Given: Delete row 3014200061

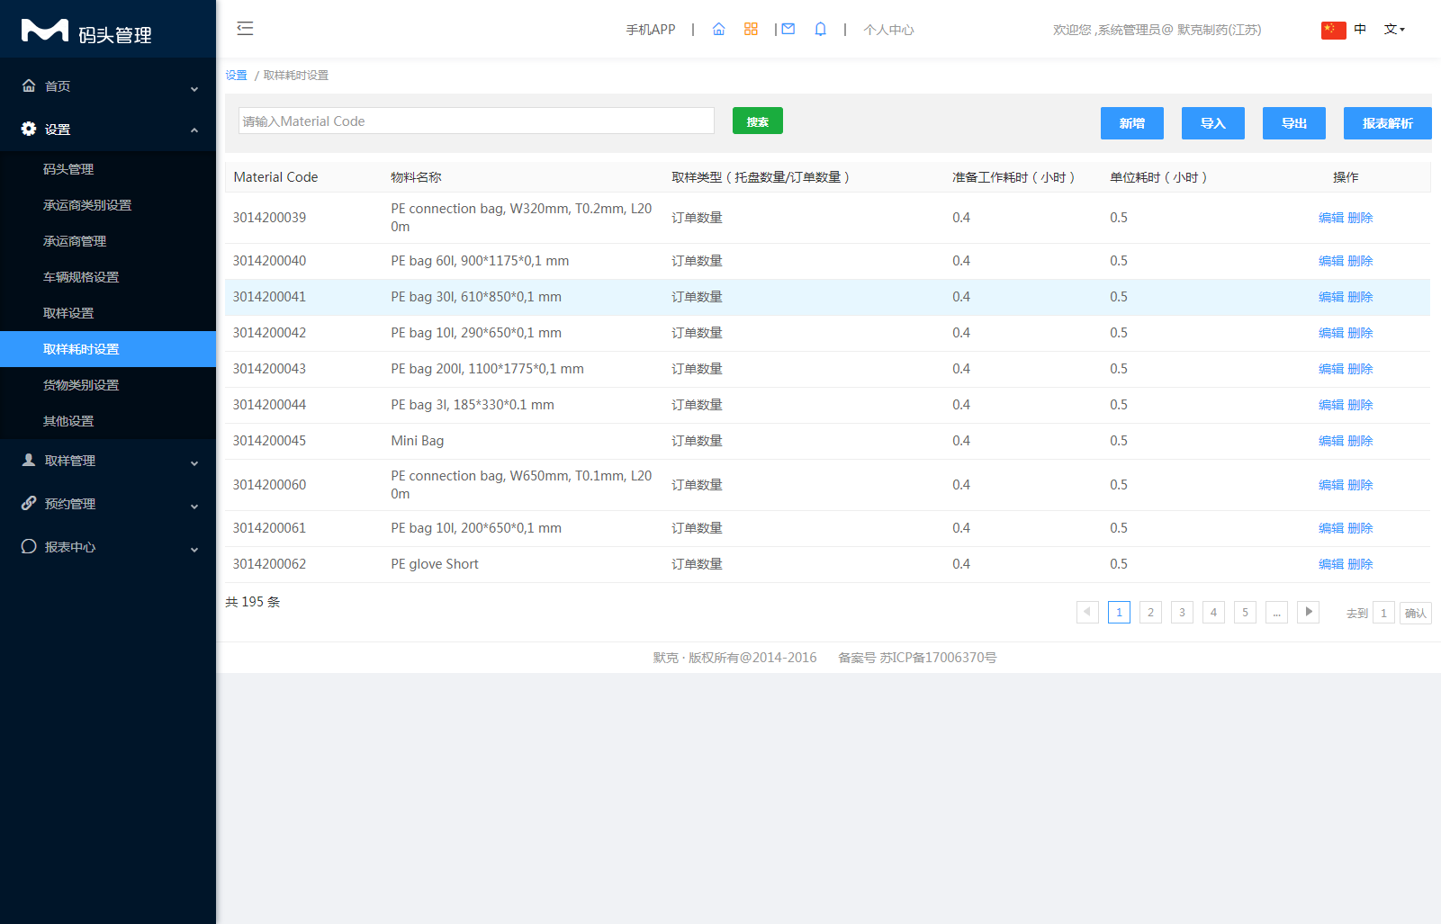Looking at the screenshot, I should point(1360,528).
